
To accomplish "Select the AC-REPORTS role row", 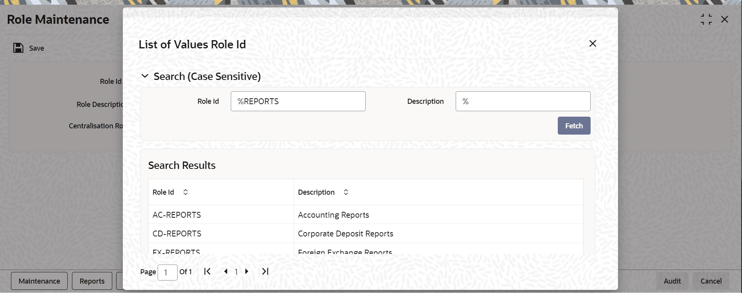I will tap(366, 215).
